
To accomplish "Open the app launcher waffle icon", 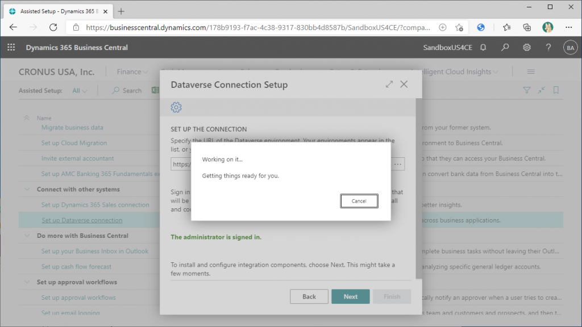I will (11, 48).
